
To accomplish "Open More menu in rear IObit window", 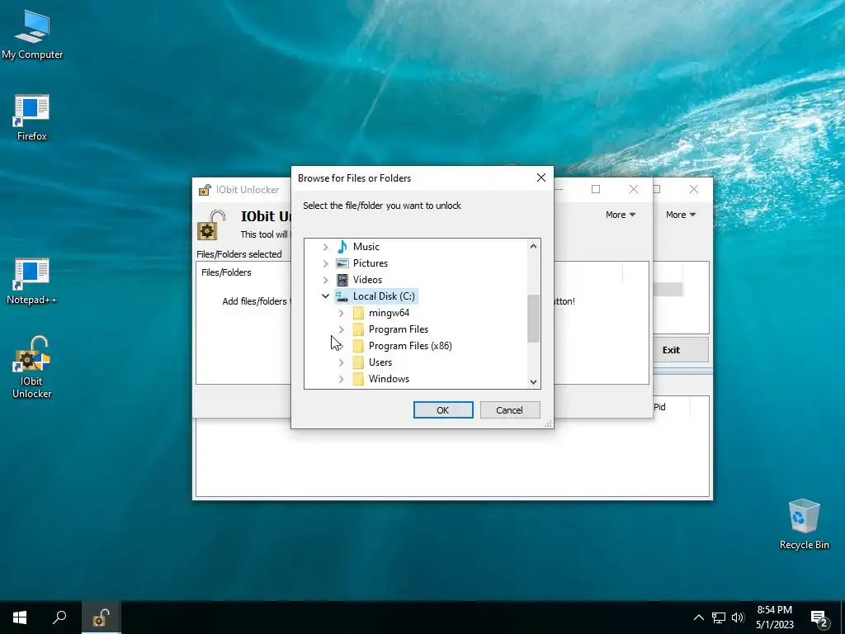I will [x=681, y=215].
